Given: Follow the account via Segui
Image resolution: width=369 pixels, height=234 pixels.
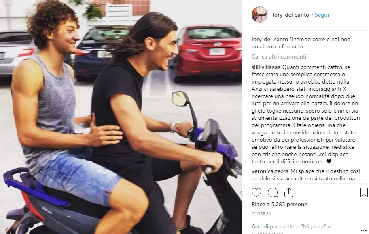Looking at the screenshot, I should click(322, 15).
